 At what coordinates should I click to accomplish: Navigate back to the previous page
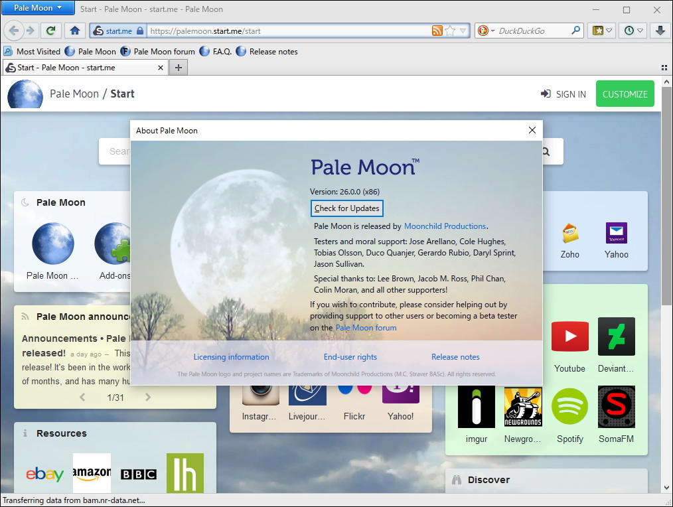pyautogui.click(x=15, y=31)
